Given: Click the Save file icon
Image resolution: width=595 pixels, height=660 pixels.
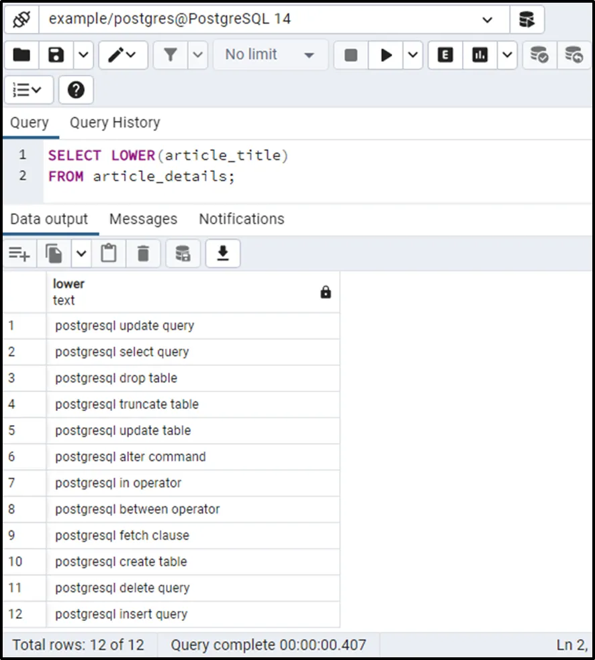Looking at the screenshot, I should pyautogui.click(x=56, y=55).
